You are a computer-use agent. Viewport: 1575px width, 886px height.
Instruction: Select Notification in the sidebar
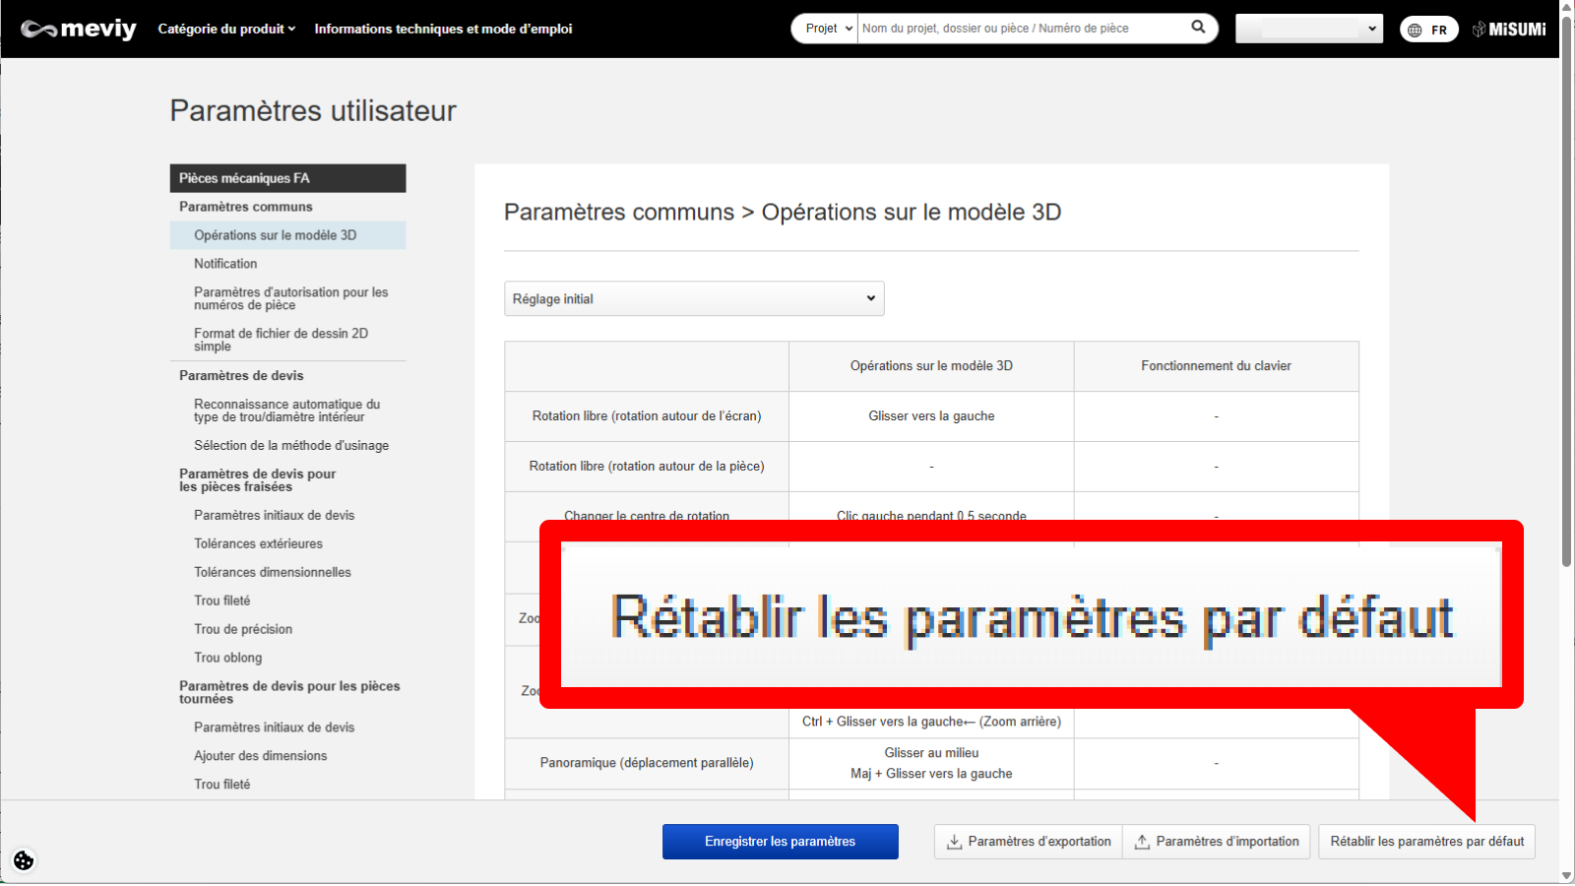click(x=225, y=264)
